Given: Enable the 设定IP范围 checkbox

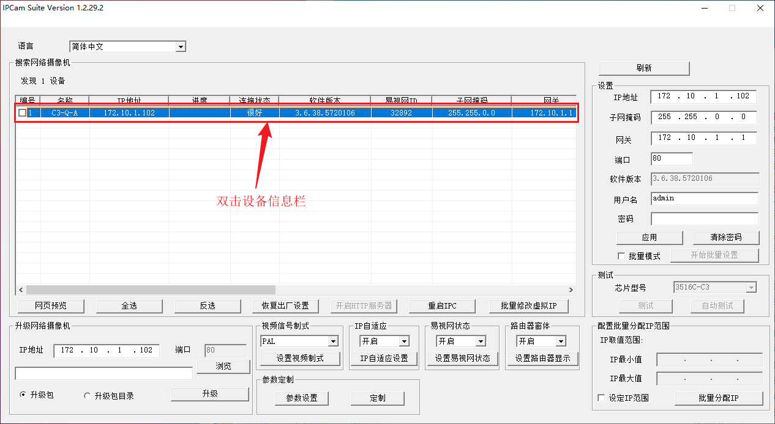Looking at the screenshot, I should point(601,398).
